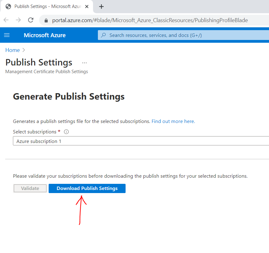Viewport: 269px width, 253px height.
Task: Click the Publish Settings page title
Action: point(39,62)
